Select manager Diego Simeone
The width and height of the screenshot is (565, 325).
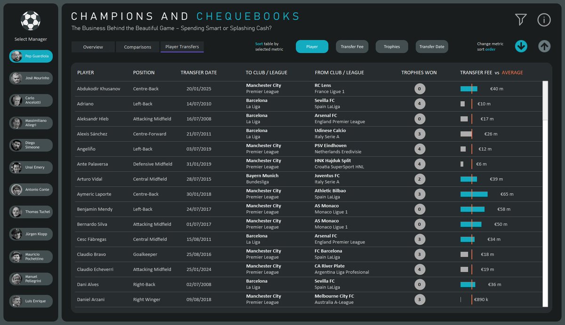click(31, 145)
